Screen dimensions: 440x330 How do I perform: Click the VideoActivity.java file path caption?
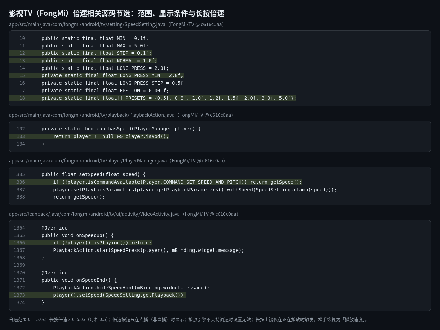(123, 214)
